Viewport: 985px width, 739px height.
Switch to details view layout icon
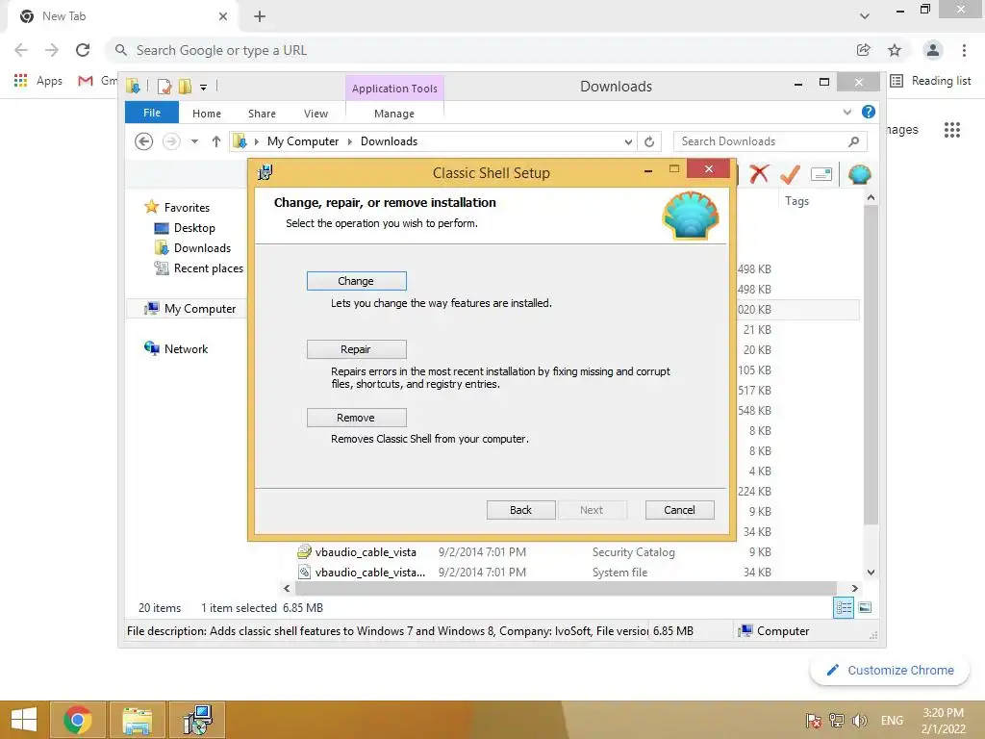pos(844,608)
